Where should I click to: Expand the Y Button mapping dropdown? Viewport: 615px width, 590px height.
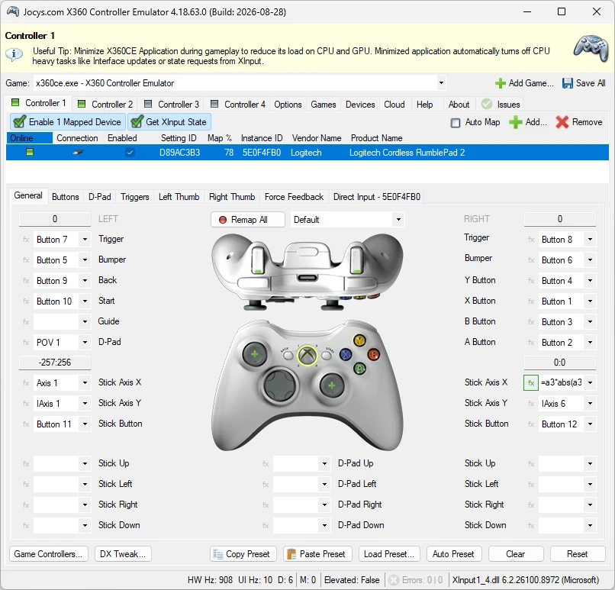(x=590, y=281)
